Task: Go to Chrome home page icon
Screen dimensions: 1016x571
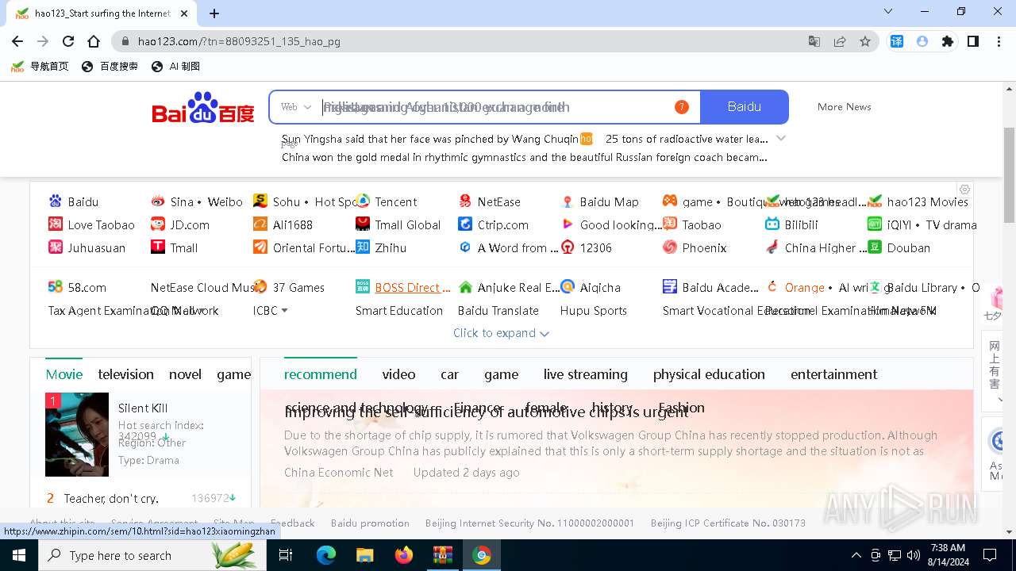Action: [x=94, y=41]
